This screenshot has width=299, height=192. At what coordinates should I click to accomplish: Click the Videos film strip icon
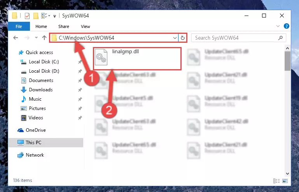click(x=24, y=118)
